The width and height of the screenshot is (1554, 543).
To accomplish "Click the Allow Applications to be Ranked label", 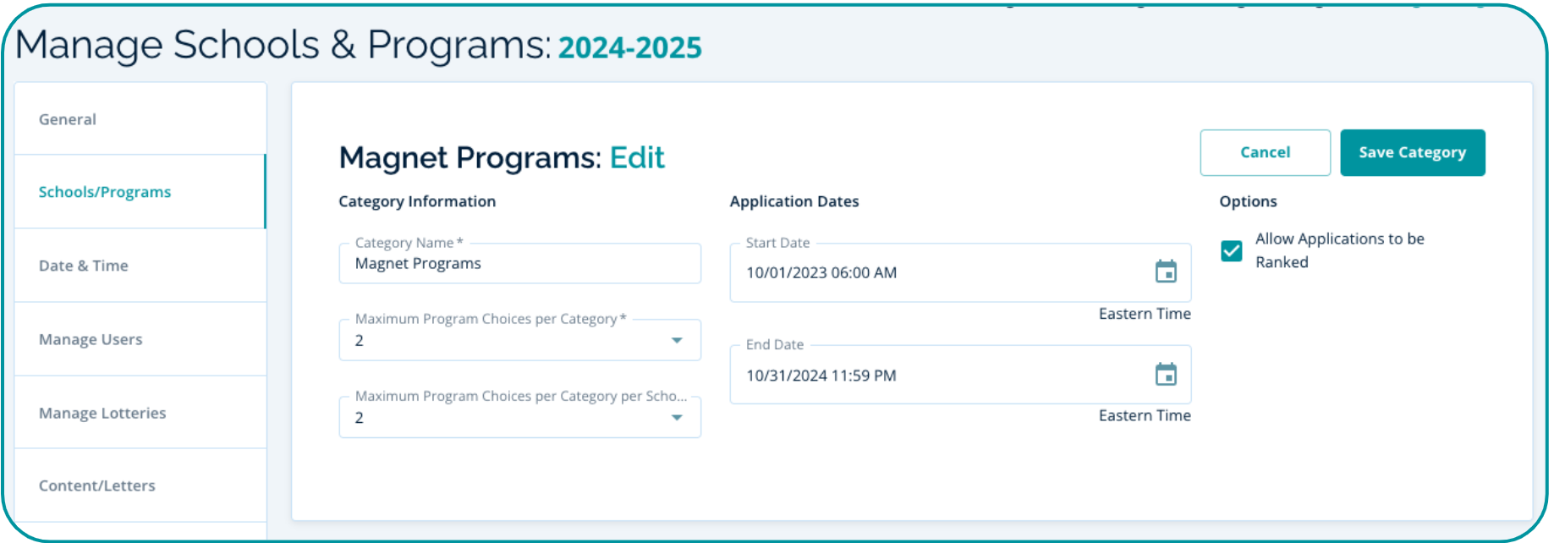I will tap(1339, 250).
